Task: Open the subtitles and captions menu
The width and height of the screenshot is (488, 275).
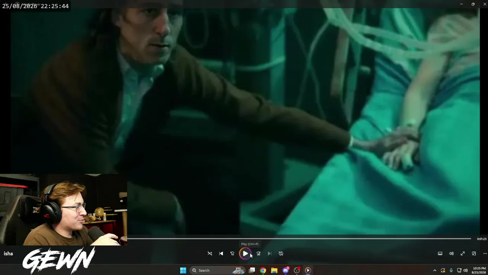Action: [x=440, y=254]
